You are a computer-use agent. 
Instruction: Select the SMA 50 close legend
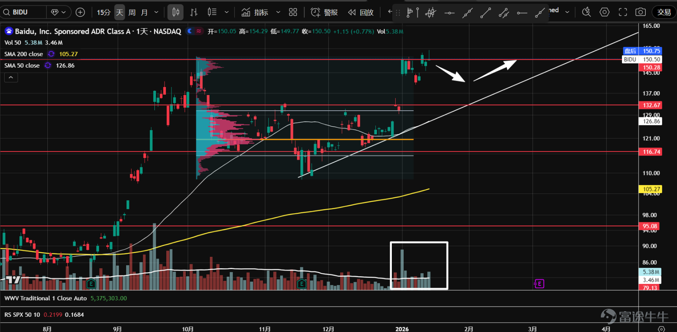(x=22, y=65)
